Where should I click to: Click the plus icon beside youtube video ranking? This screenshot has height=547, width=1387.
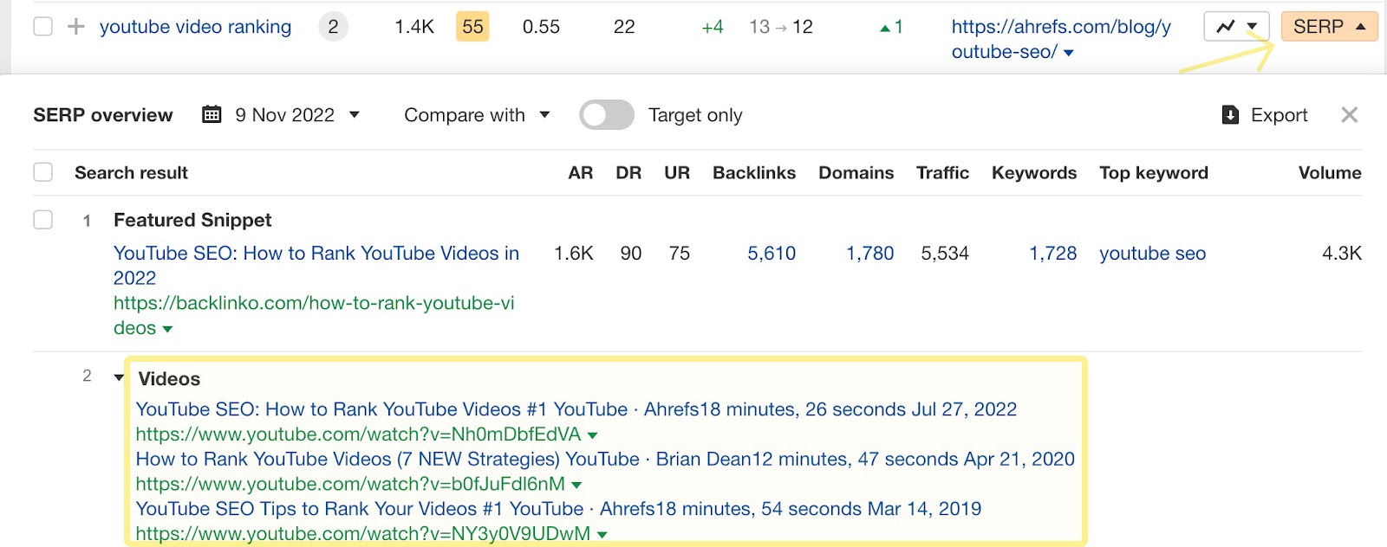tap(76, 27)
